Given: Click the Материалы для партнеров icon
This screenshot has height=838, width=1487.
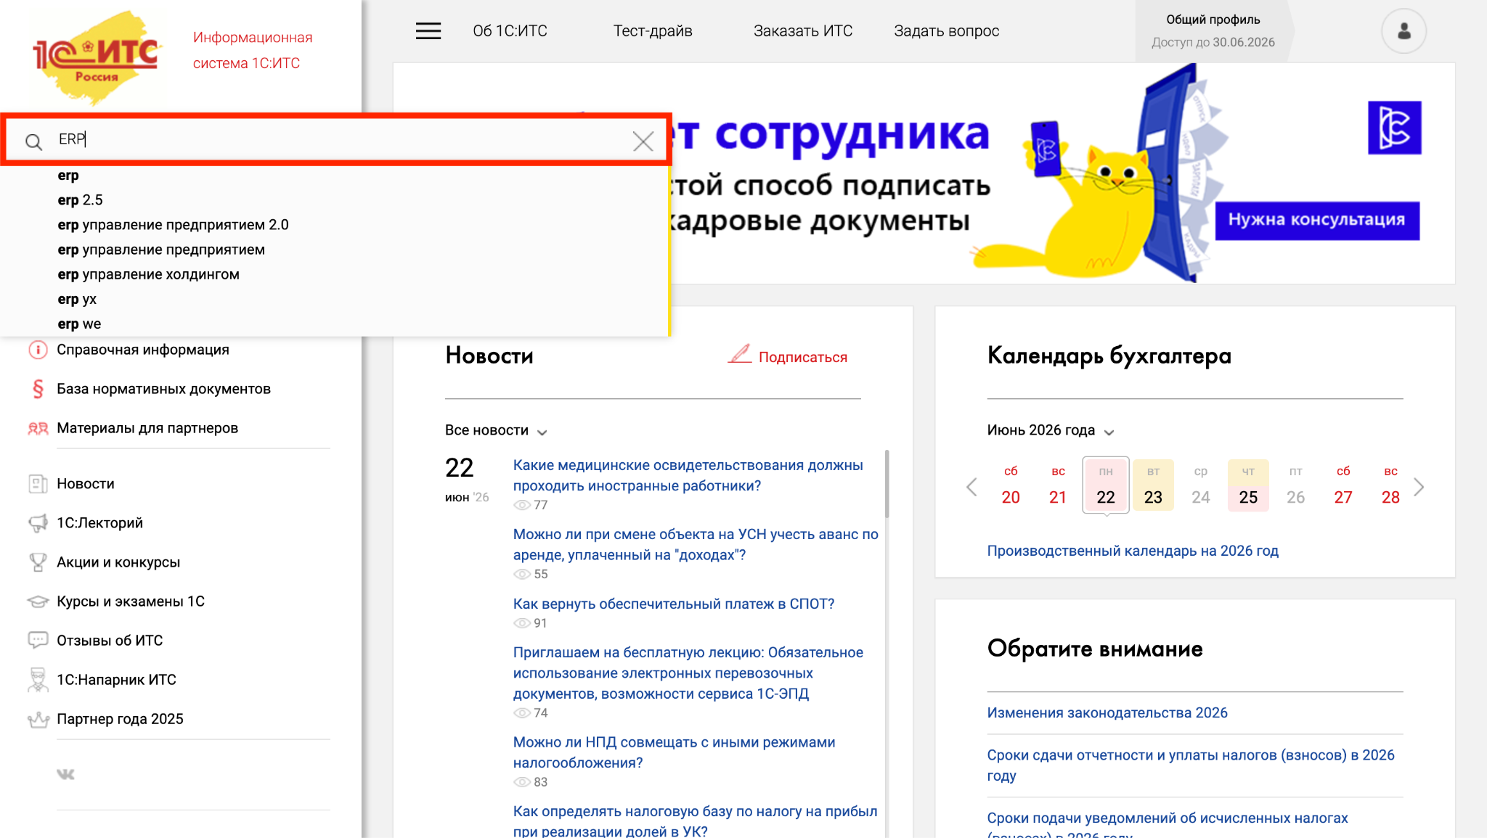Looking at the screenshot, I should [38, 428].
